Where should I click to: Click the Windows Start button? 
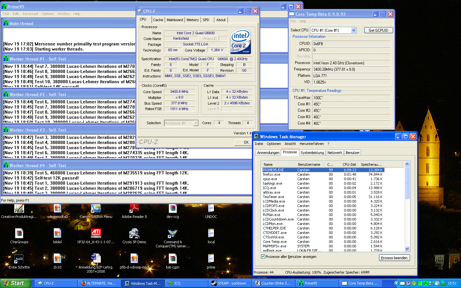coord(15,283)
